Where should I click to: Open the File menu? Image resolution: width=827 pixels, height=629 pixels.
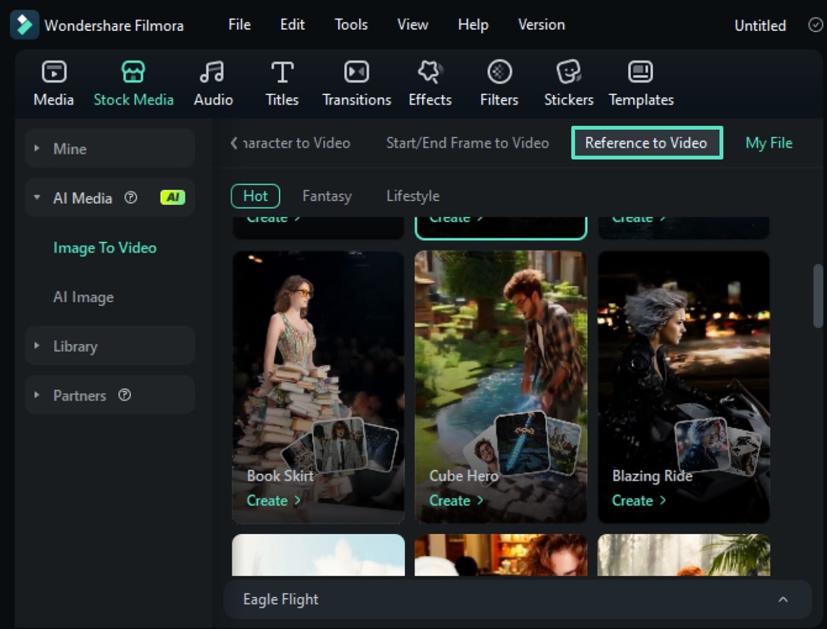pyautogui.click(x=239, y=25)
